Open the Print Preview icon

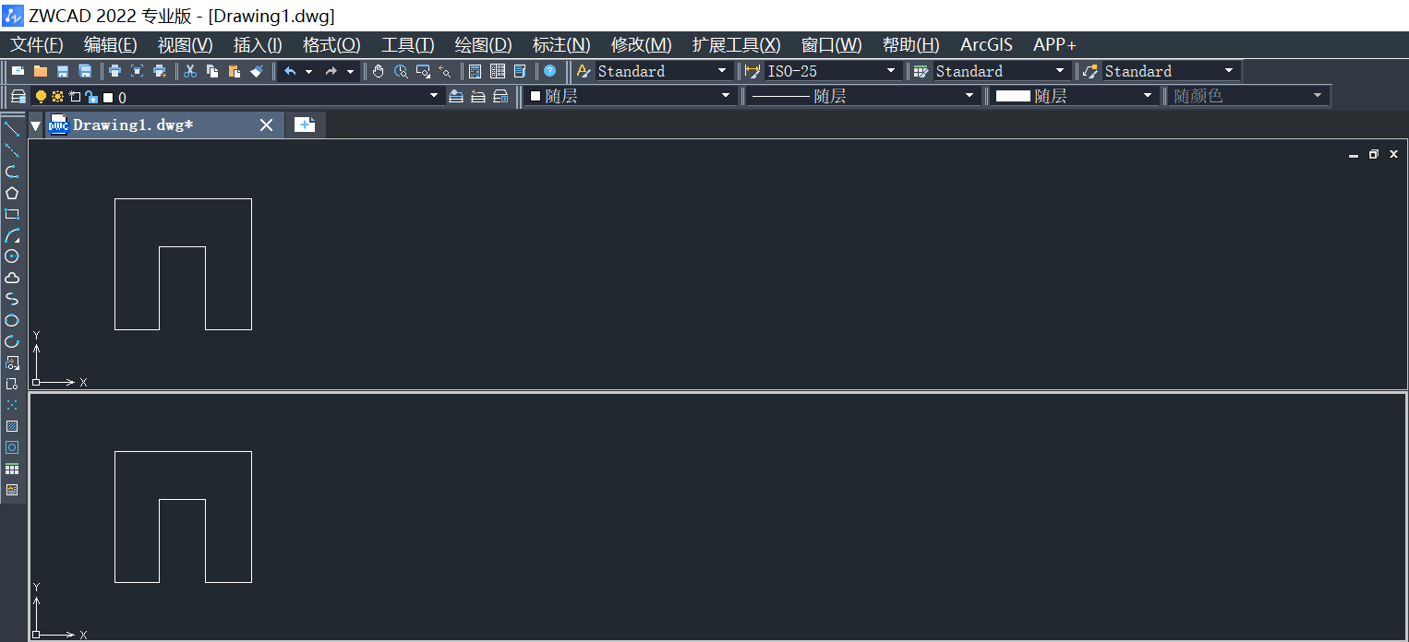(x=137, y=71)
